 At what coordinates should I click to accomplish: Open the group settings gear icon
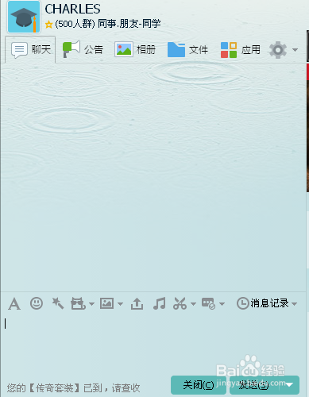tap(278, 50)
